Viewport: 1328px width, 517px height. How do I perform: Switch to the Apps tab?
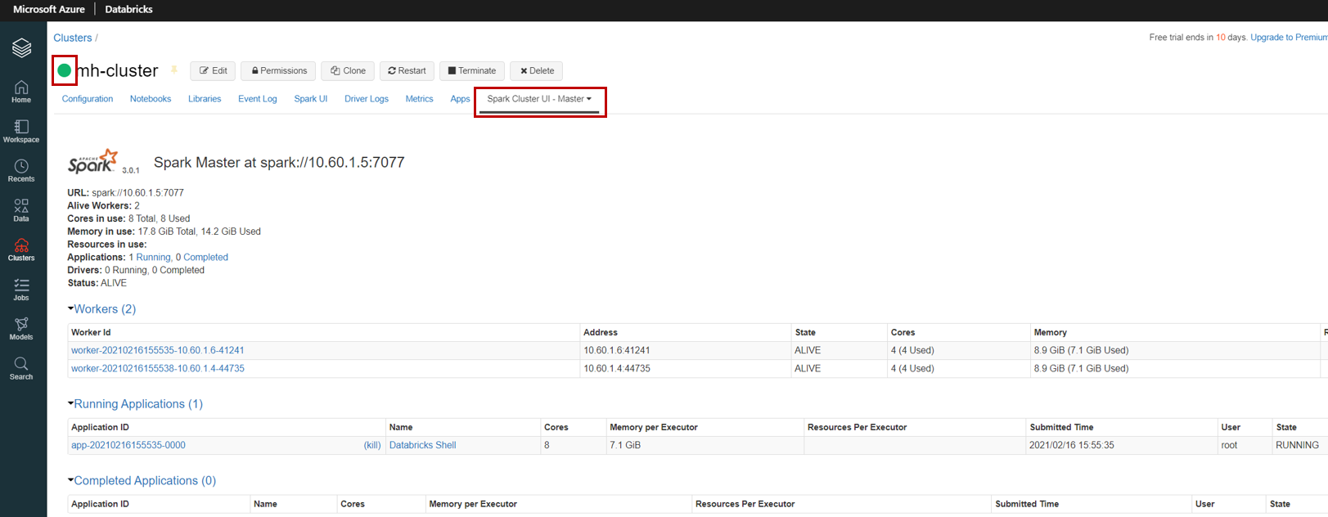pos(460,99)
